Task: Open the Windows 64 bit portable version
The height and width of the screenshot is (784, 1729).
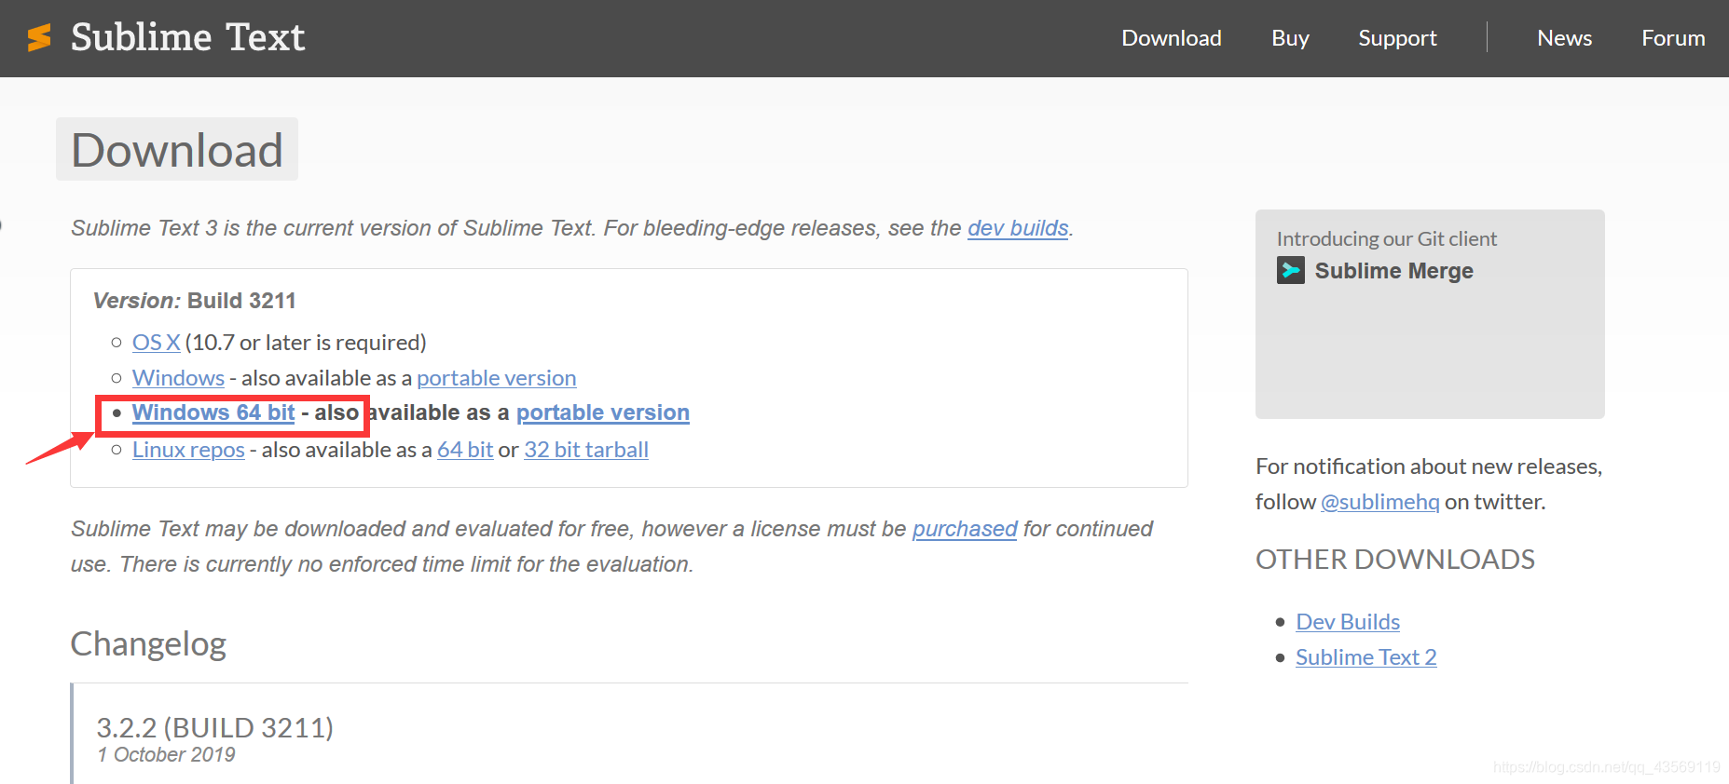Action: [603, 412]
